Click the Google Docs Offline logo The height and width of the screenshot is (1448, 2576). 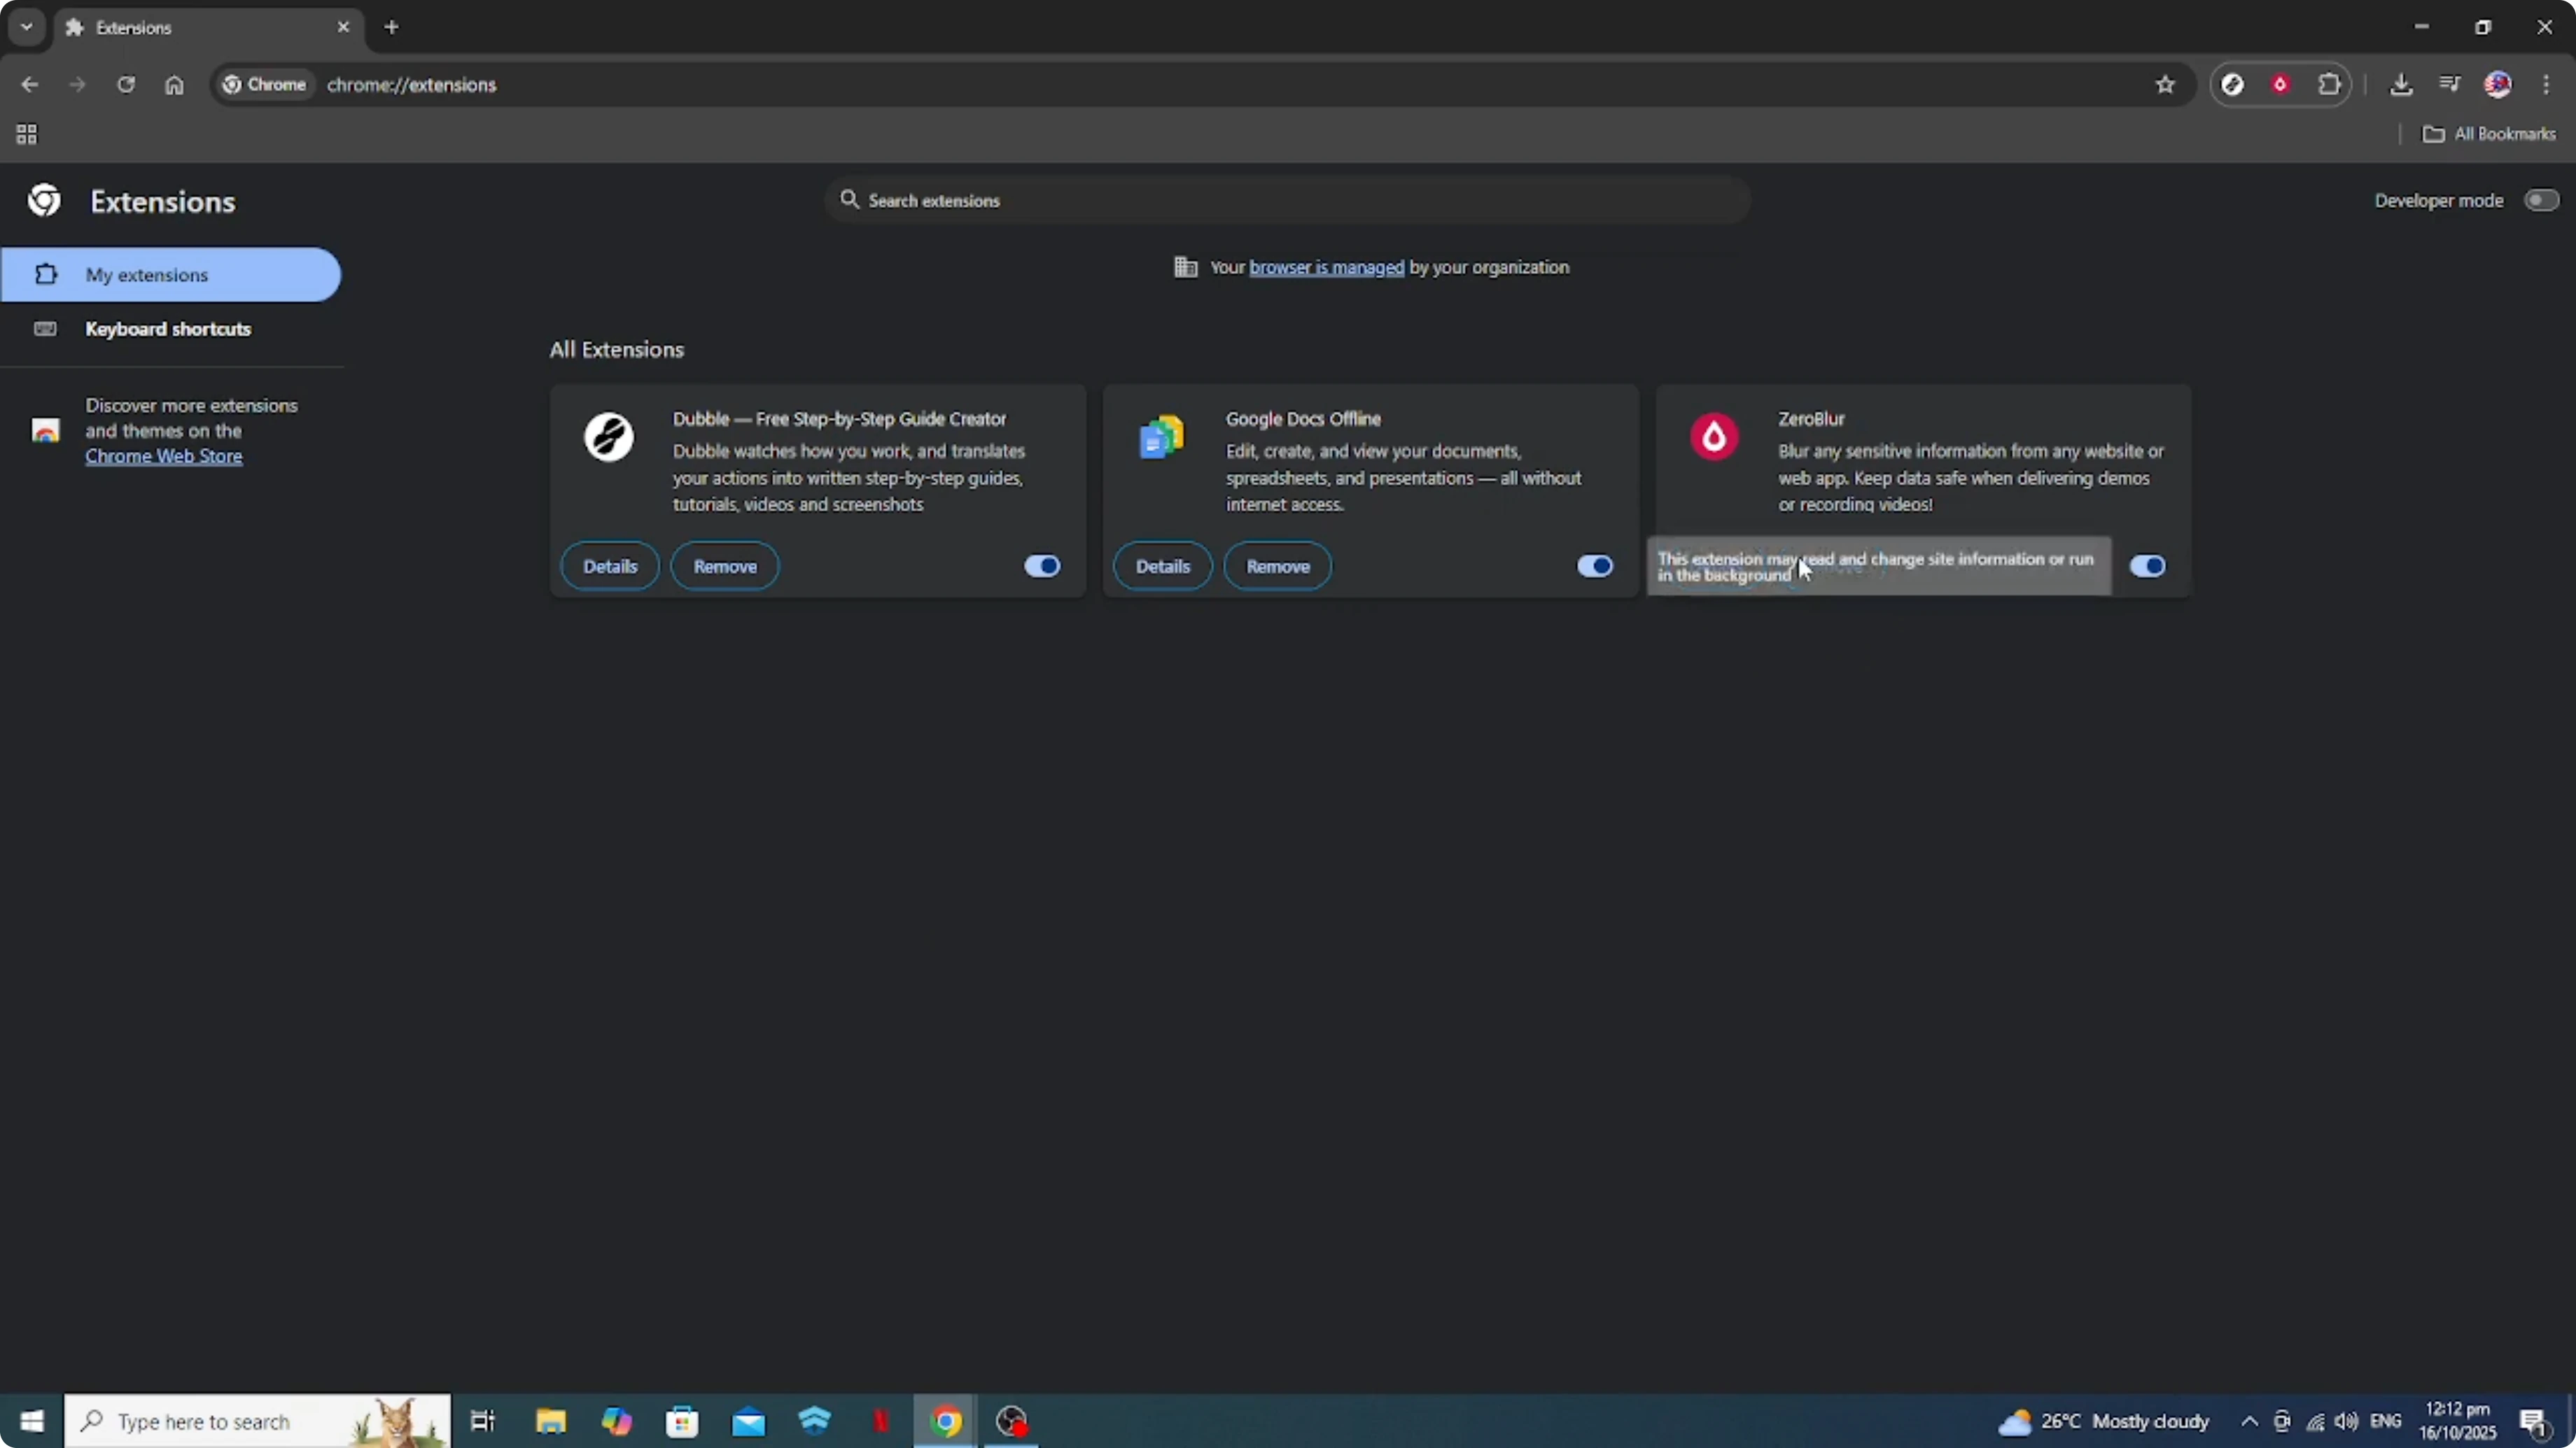pos(1161,436)
